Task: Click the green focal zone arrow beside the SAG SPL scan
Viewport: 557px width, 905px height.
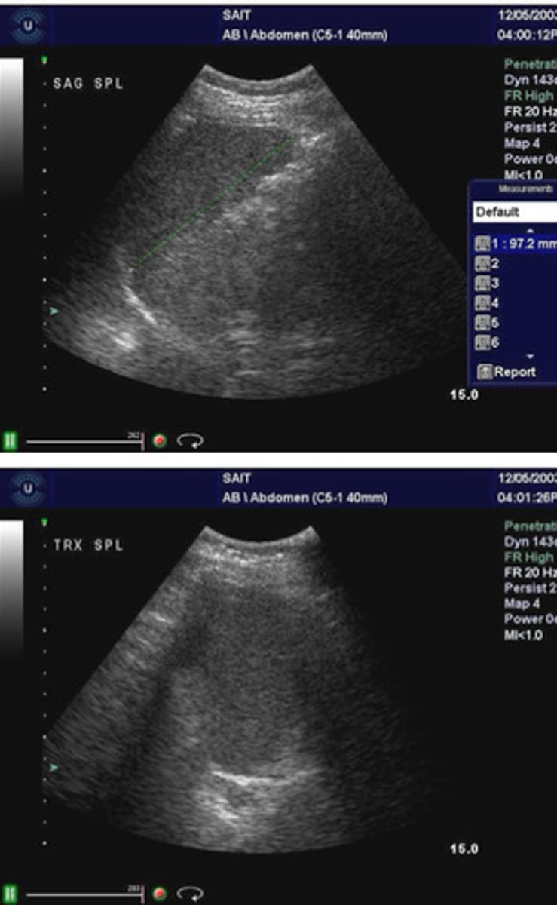Action: [54, 311]
